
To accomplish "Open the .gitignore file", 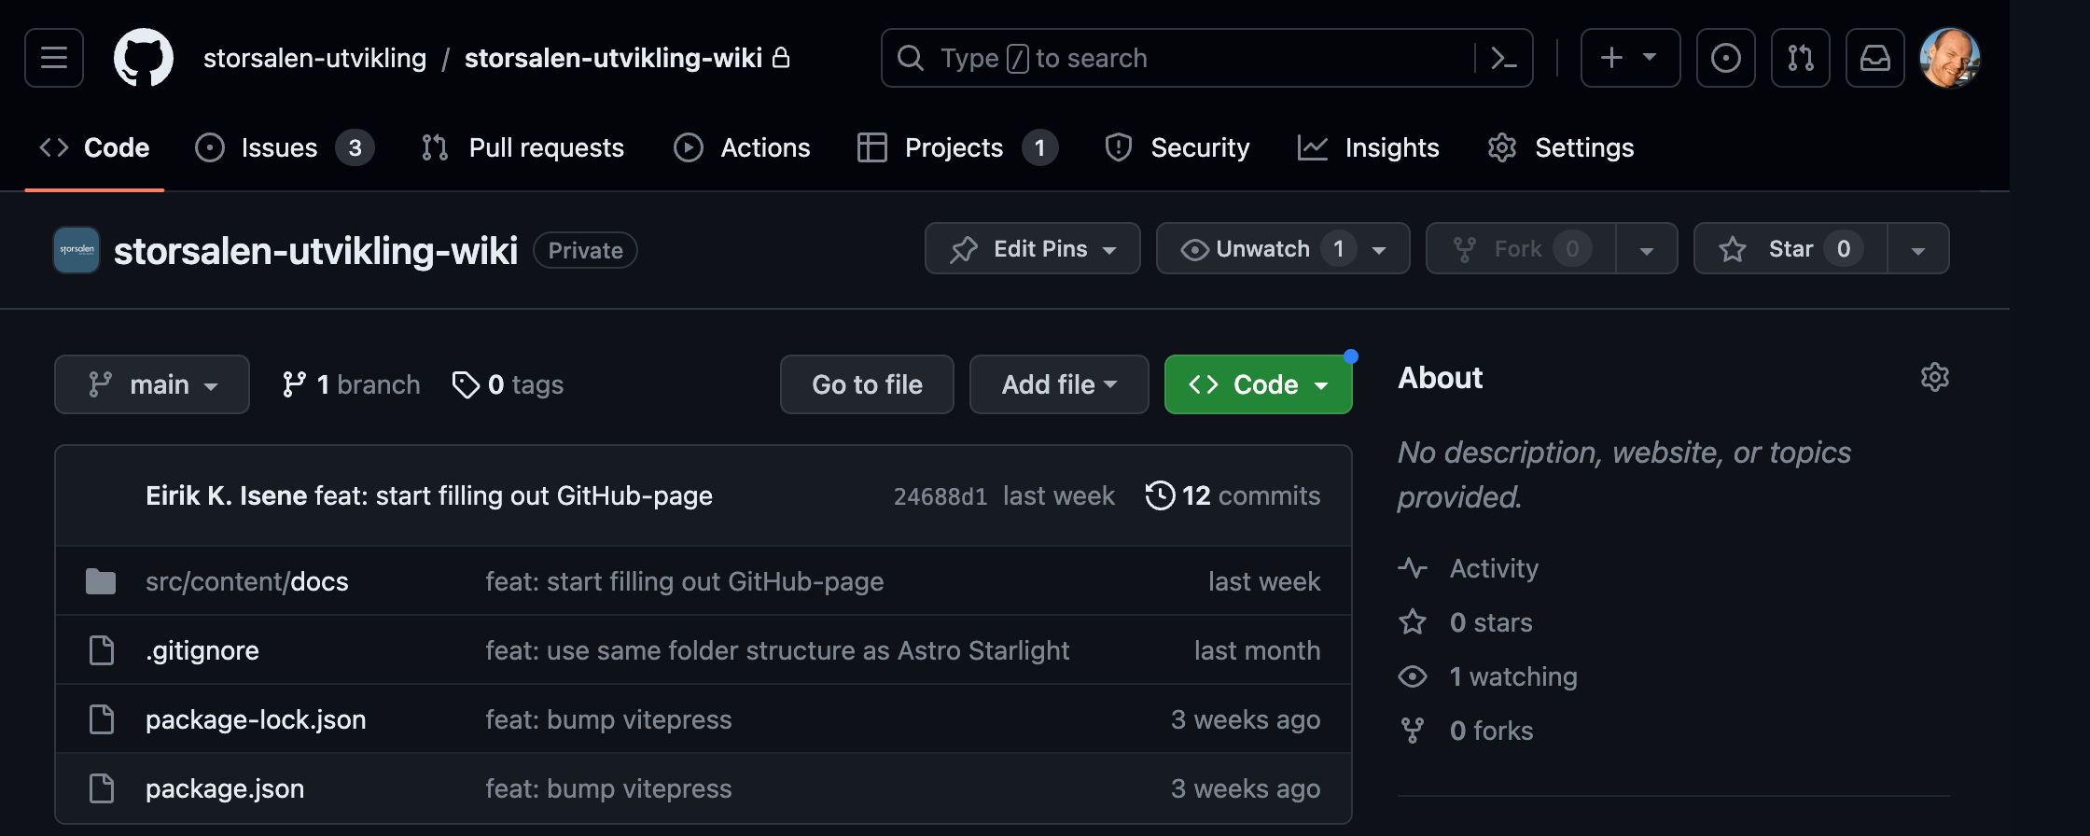I will (x=202, y=650).
